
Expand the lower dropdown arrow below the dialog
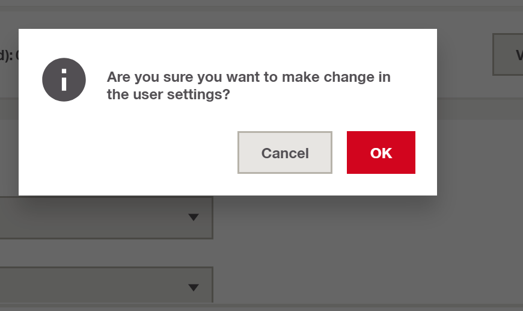click(194, 288)
